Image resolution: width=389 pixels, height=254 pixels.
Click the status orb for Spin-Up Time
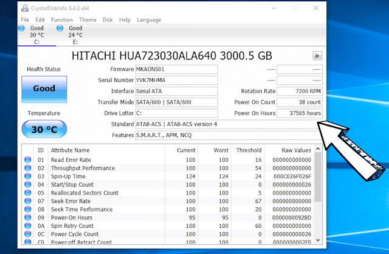pyautogui.click(x=28, y=176)
